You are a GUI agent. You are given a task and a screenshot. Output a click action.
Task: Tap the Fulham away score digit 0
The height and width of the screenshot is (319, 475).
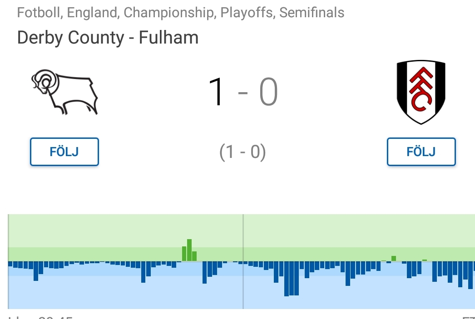pyautogui.click(x=268, y=92)
